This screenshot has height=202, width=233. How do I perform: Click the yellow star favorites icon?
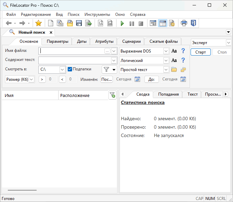pos(38,23)
